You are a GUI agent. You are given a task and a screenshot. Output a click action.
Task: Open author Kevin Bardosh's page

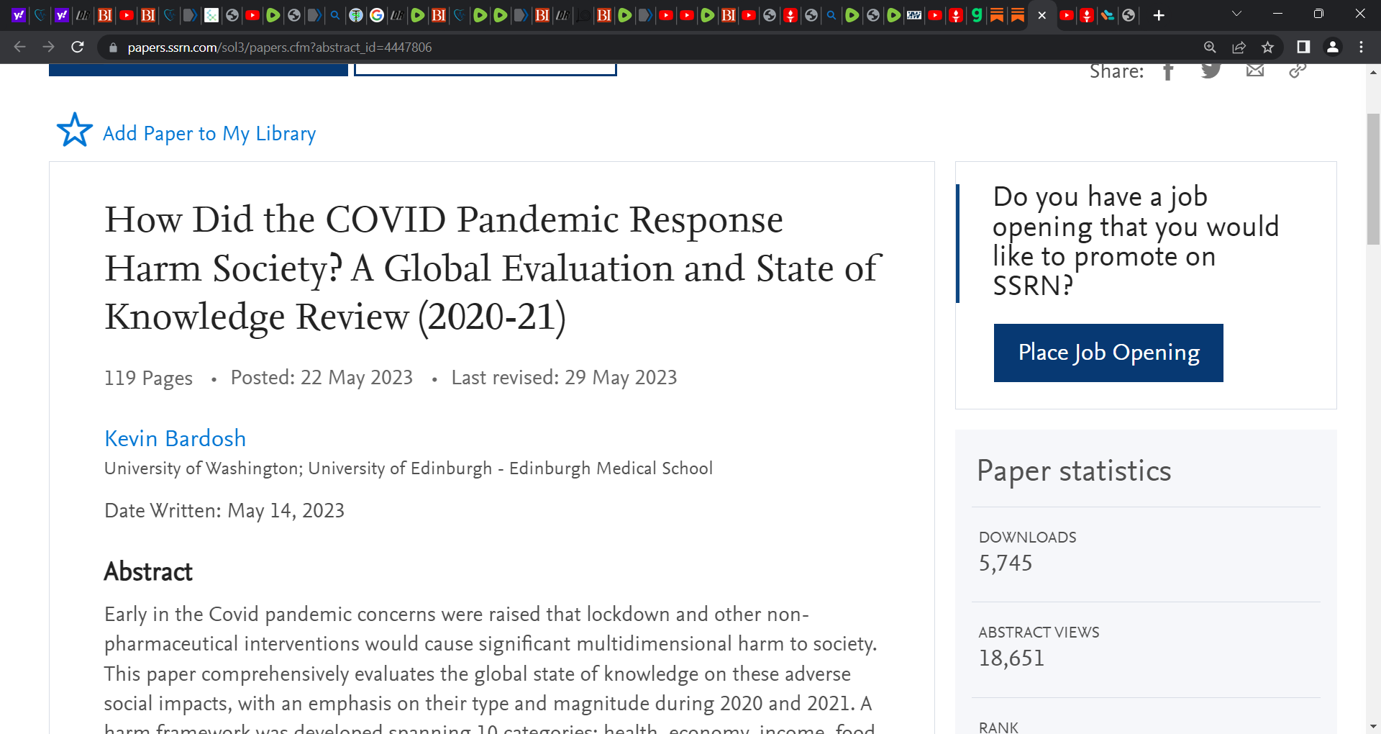pos(176,438)
